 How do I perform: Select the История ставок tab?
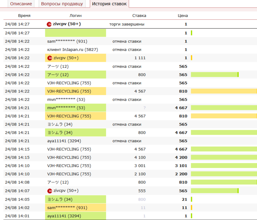[109, 4]
